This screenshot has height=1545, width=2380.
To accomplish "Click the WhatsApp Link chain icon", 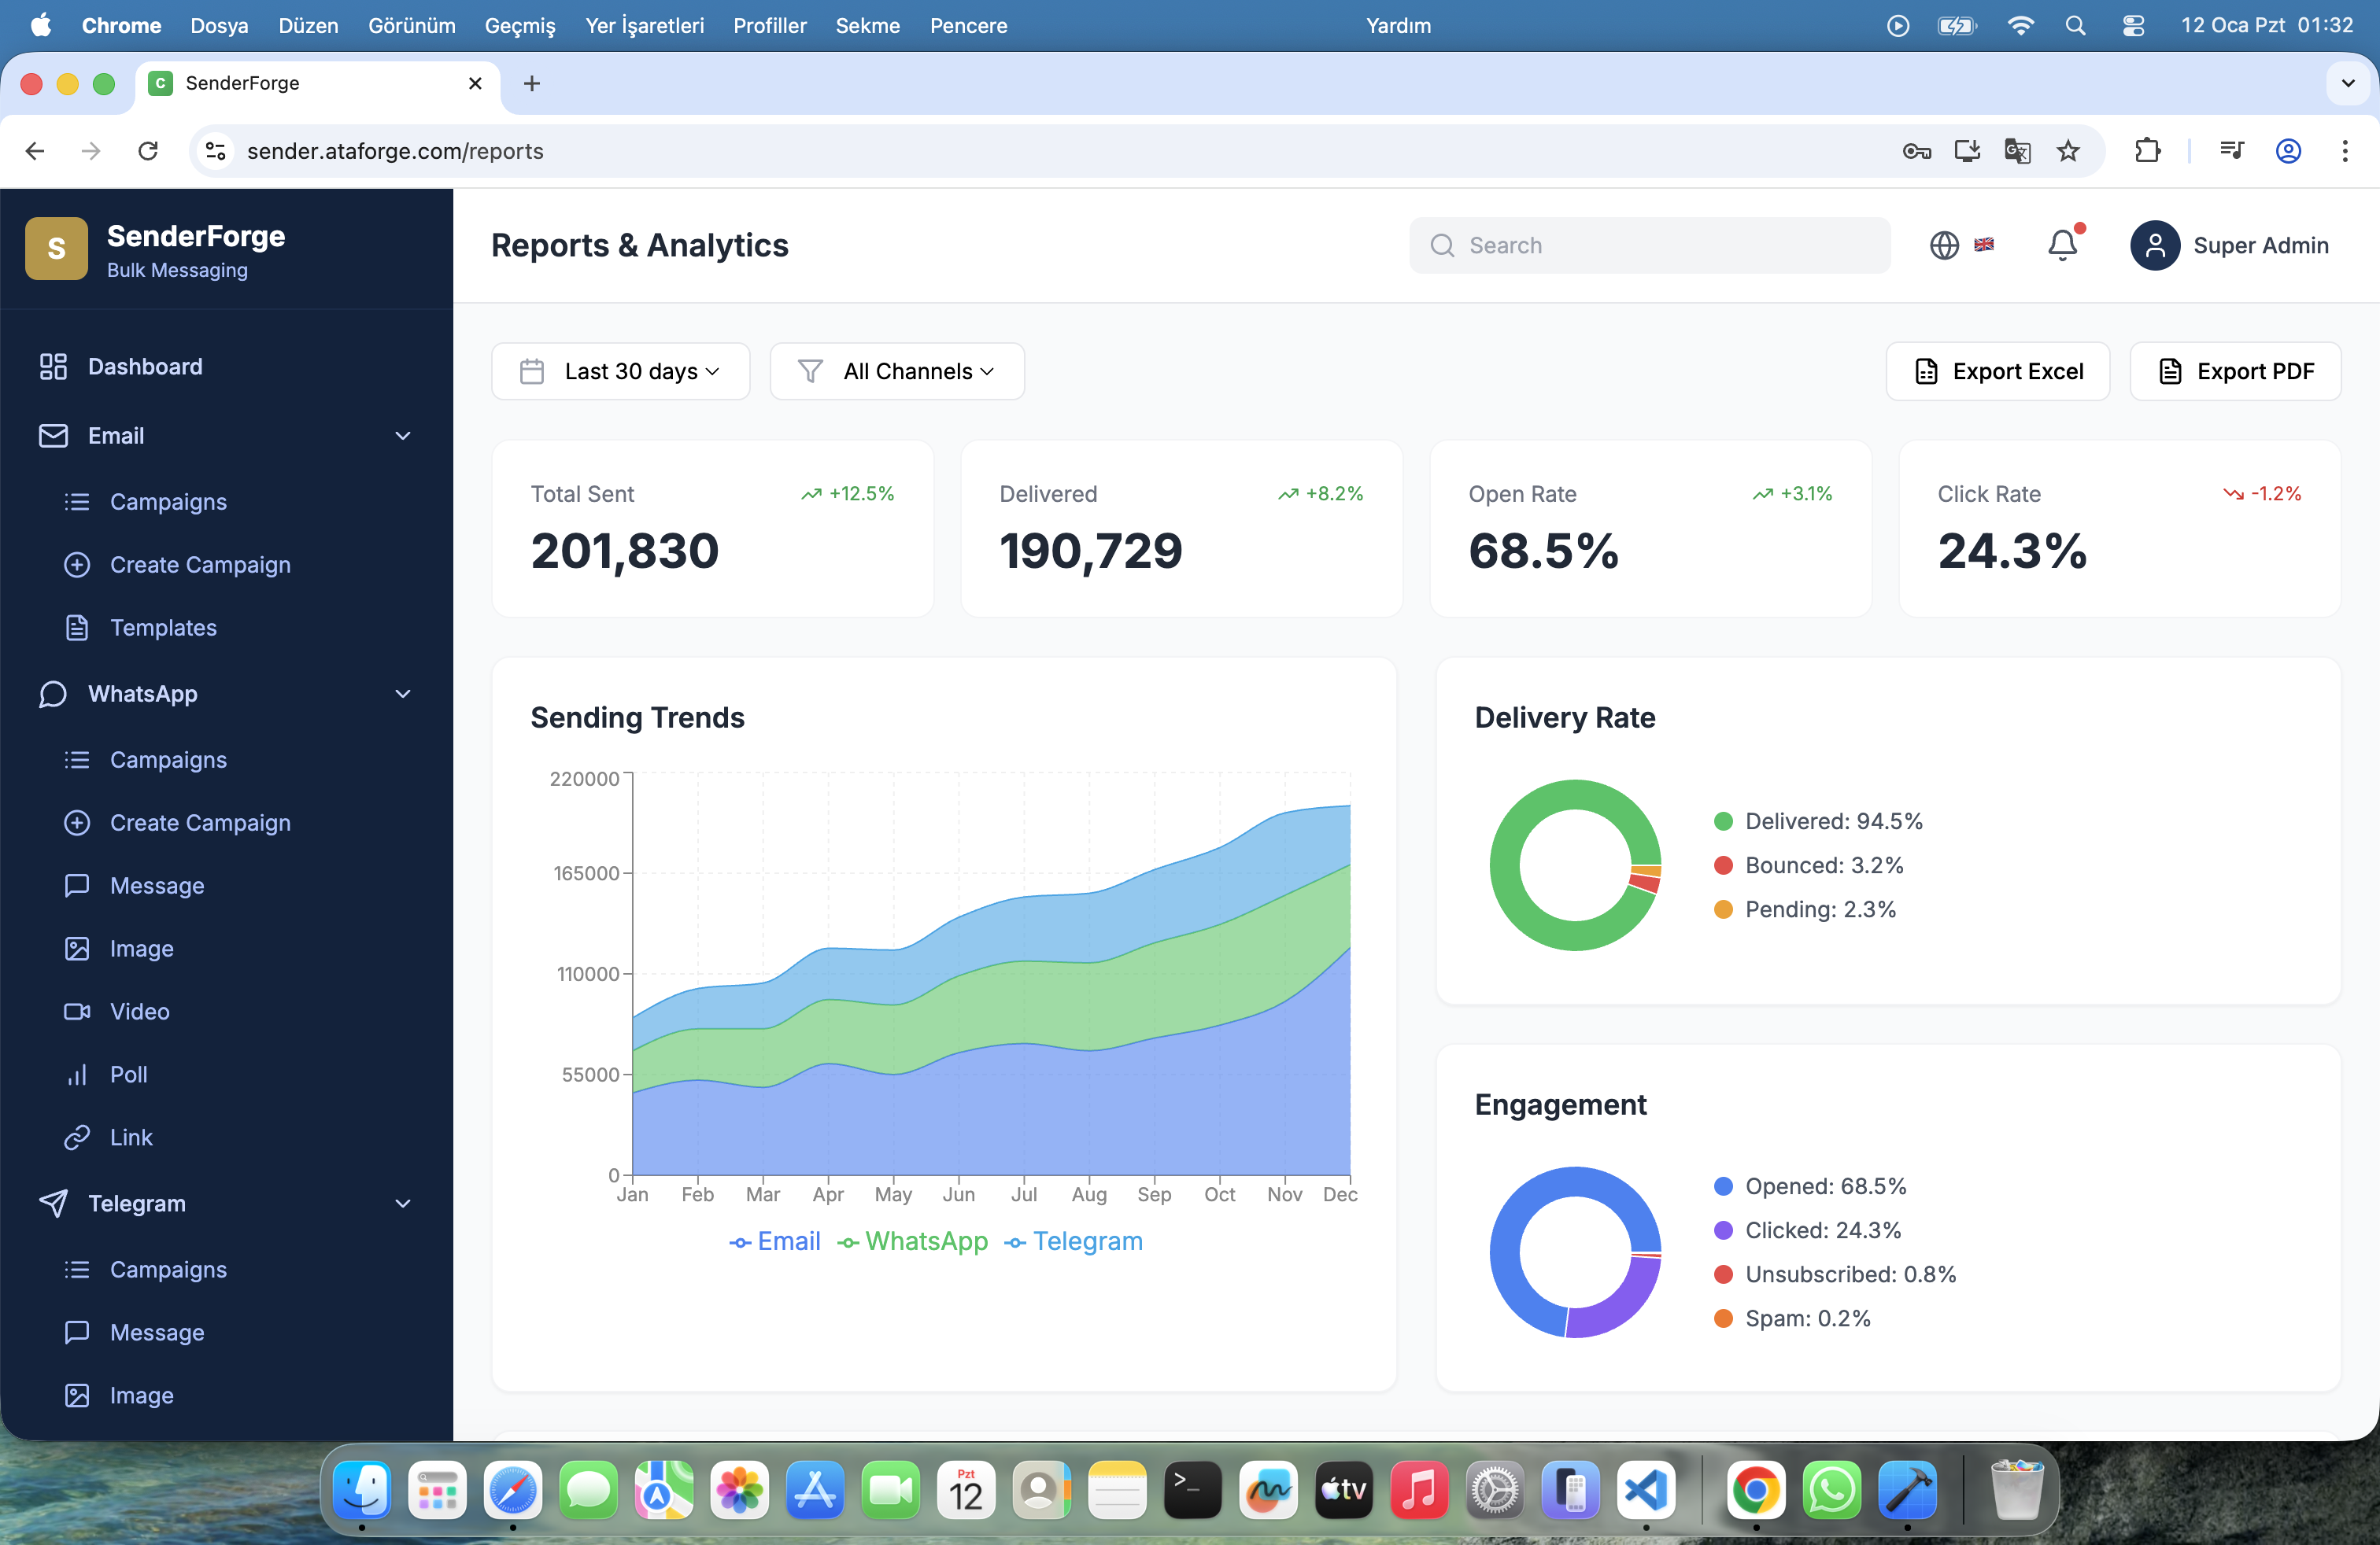I will point(77,1138).
